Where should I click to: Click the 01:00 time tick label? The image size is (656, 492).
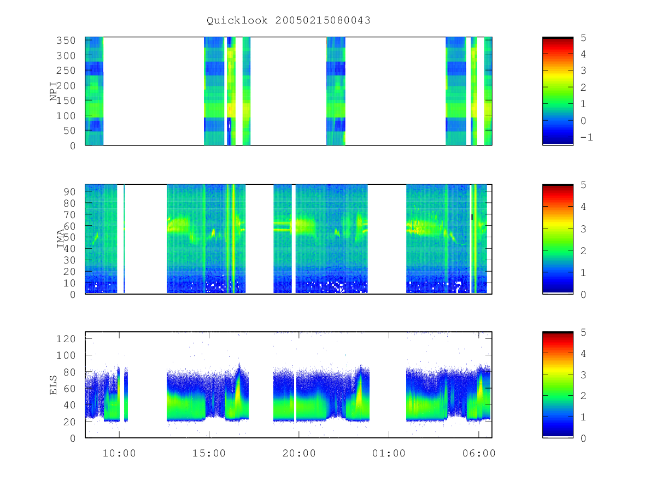tap(389, 453)
